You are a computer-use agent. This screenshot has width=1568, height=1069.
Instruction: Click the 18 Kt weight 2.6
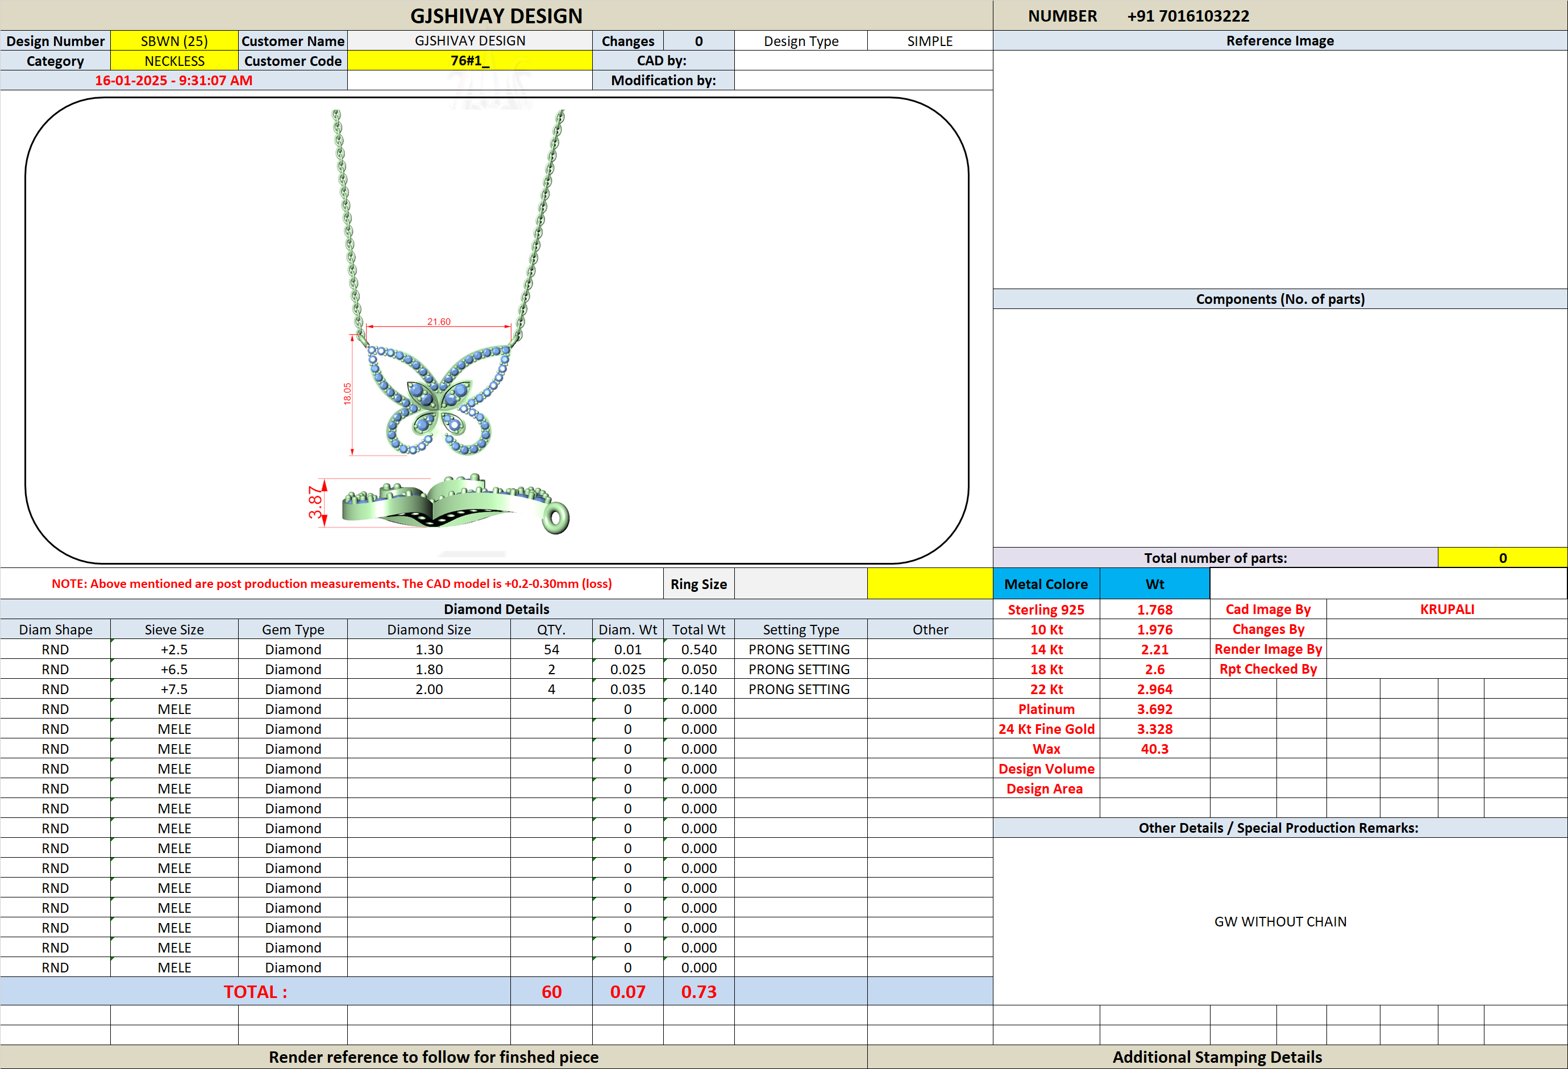point(1154,669)
